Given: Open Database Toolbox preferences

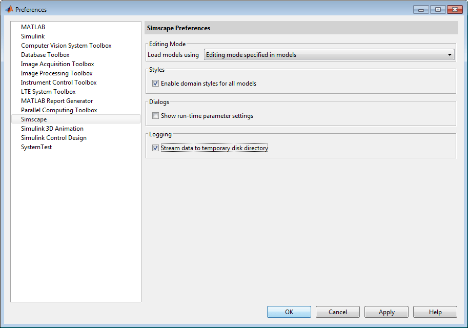Looking at the screenshot, I should (45, 55).
